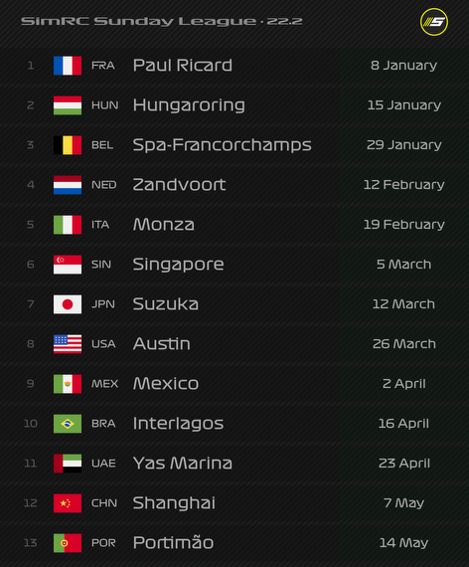Select the Interlagos track name
Viewport: 469px width, 567px height.
(178, 424)
